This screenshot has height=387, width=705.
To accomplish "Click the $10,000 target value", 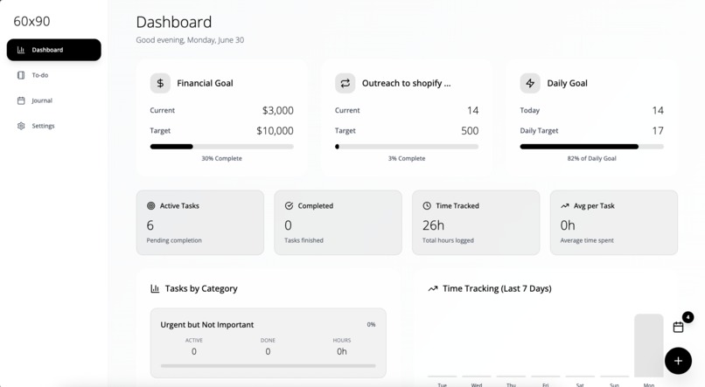I will click(275, 131).
